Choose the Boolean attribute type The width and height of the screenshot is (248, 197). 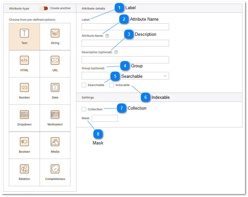[x=25, y=145]
